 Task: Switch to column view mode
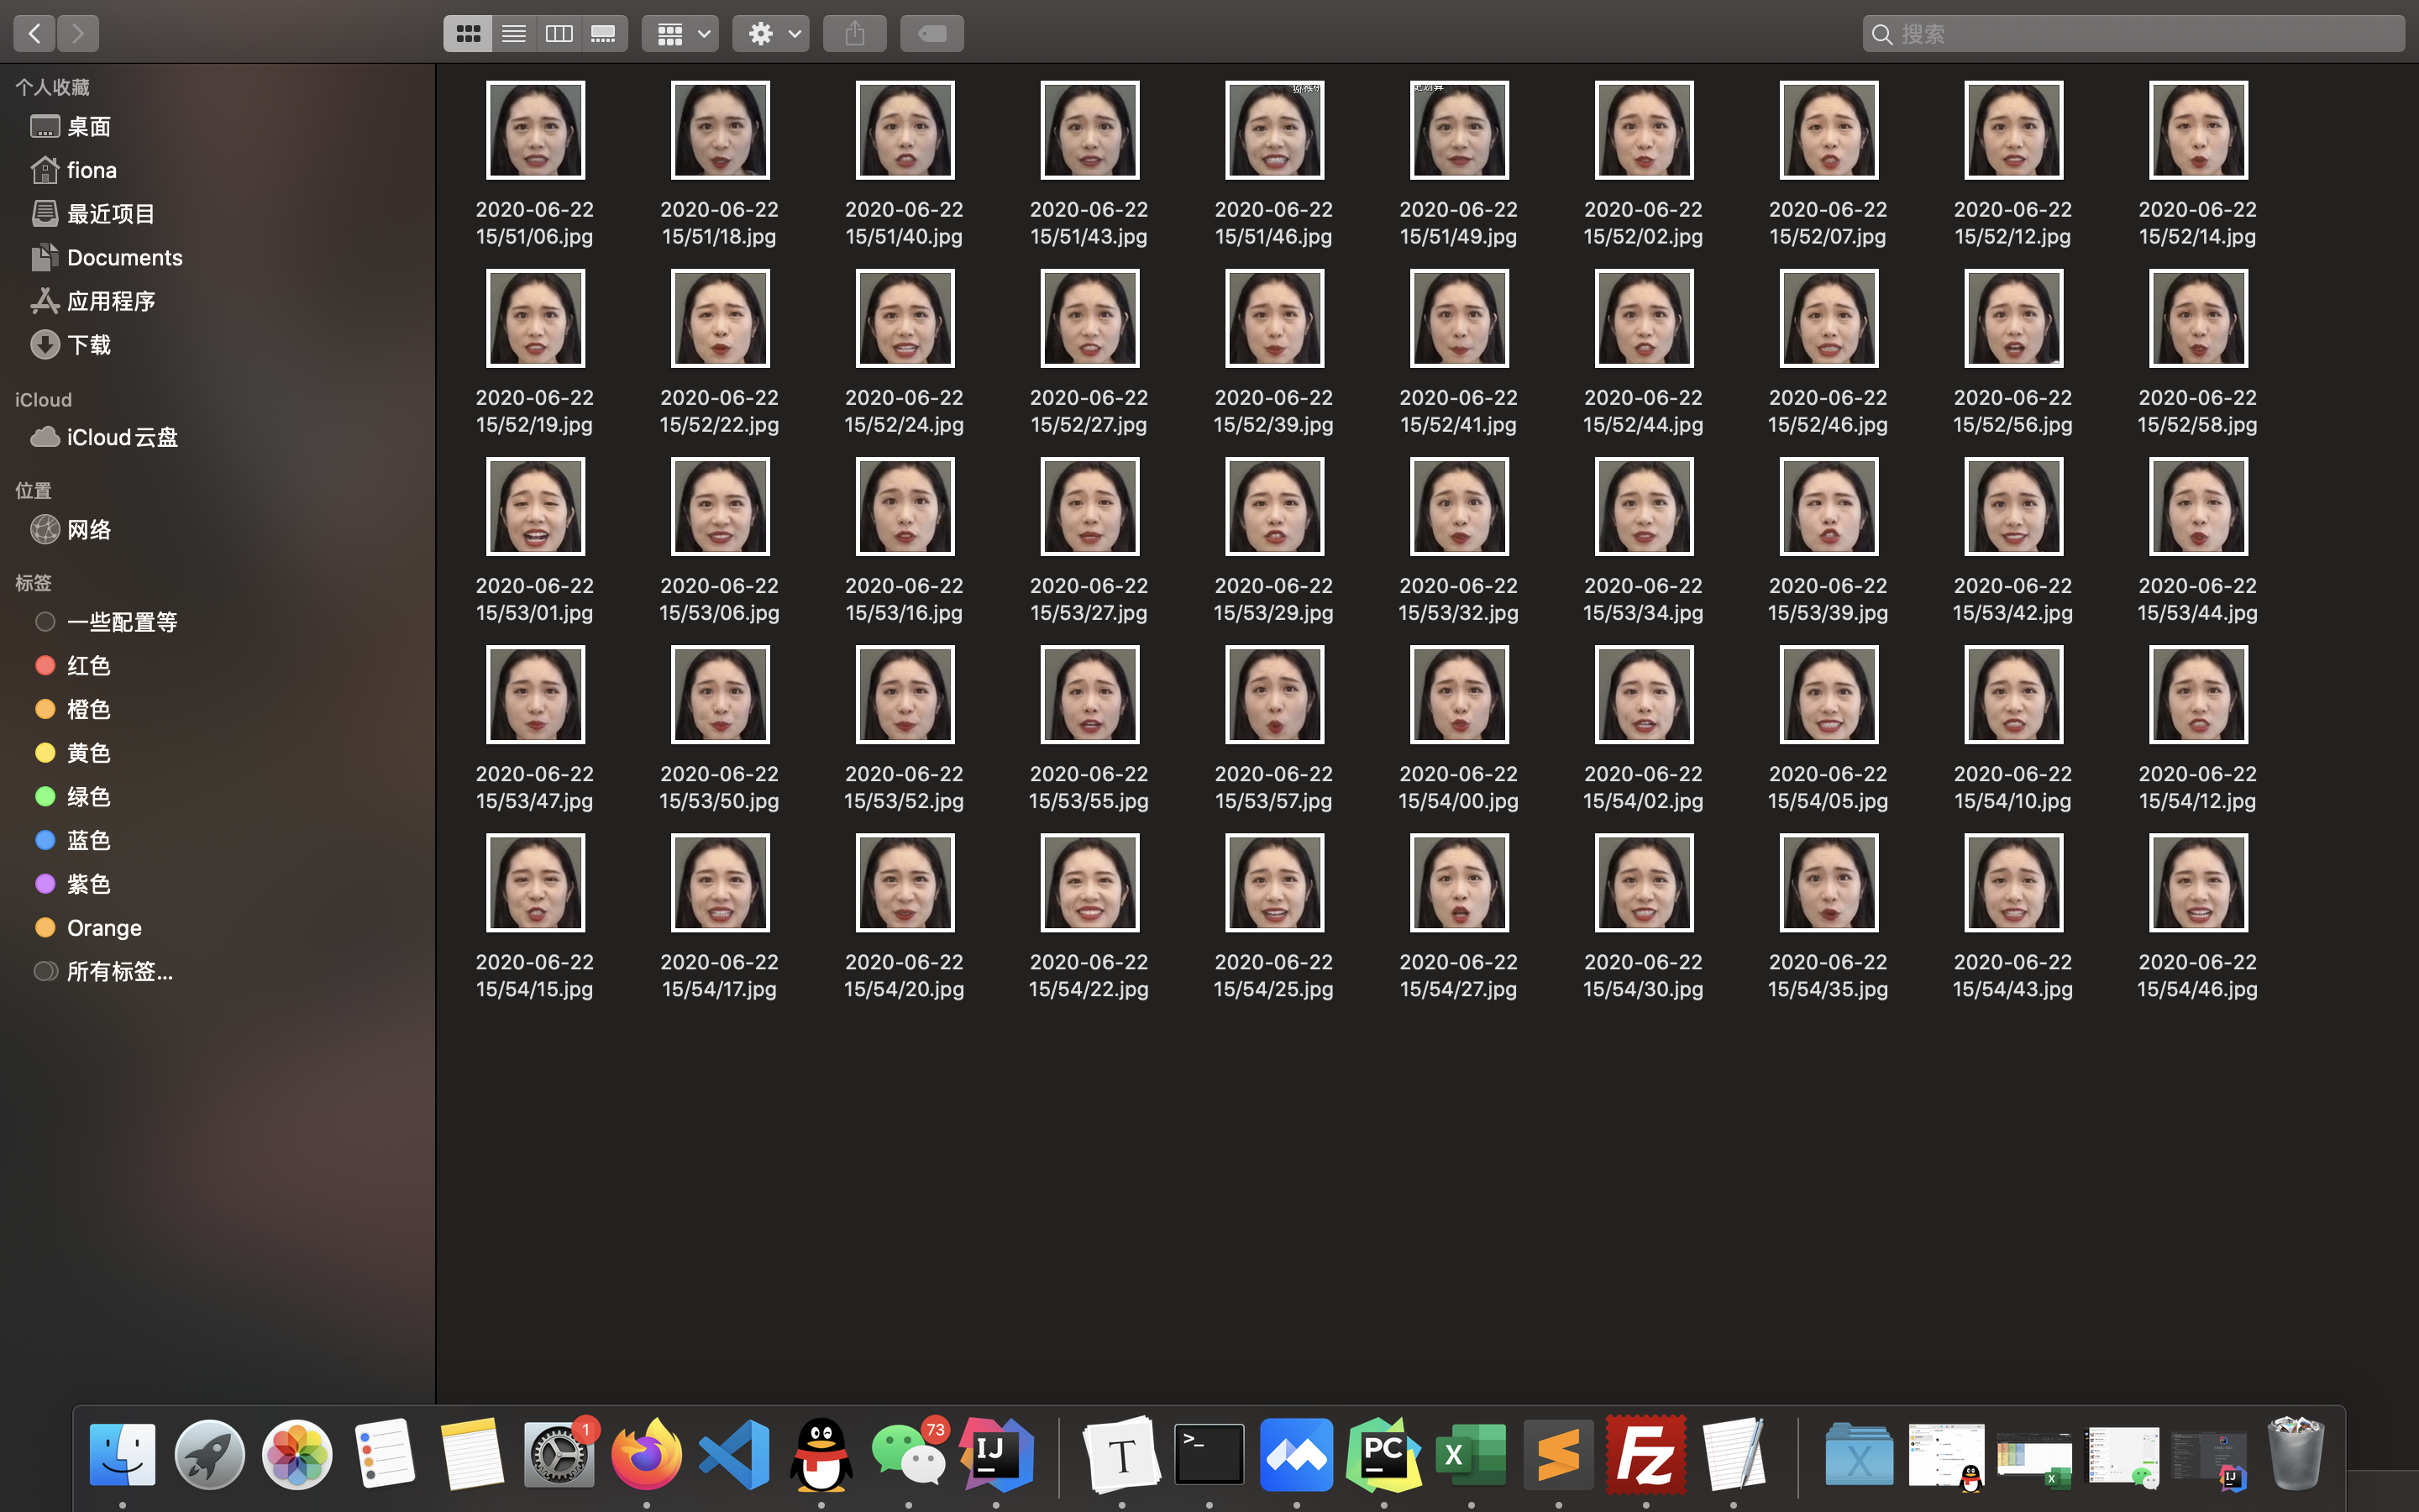559,34
